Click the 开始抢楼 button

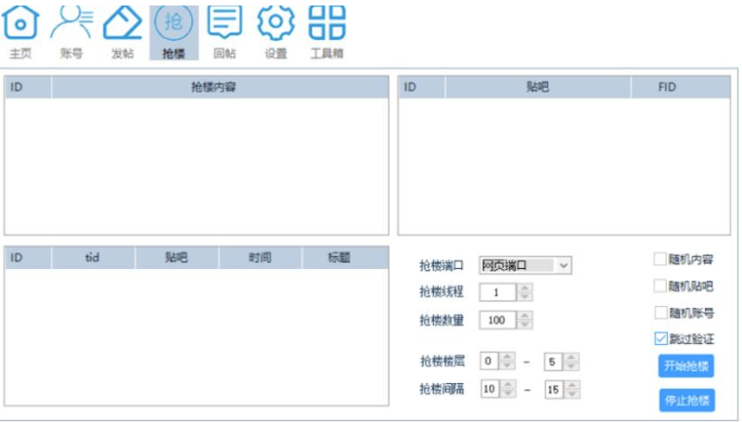[x=686, y=365]
